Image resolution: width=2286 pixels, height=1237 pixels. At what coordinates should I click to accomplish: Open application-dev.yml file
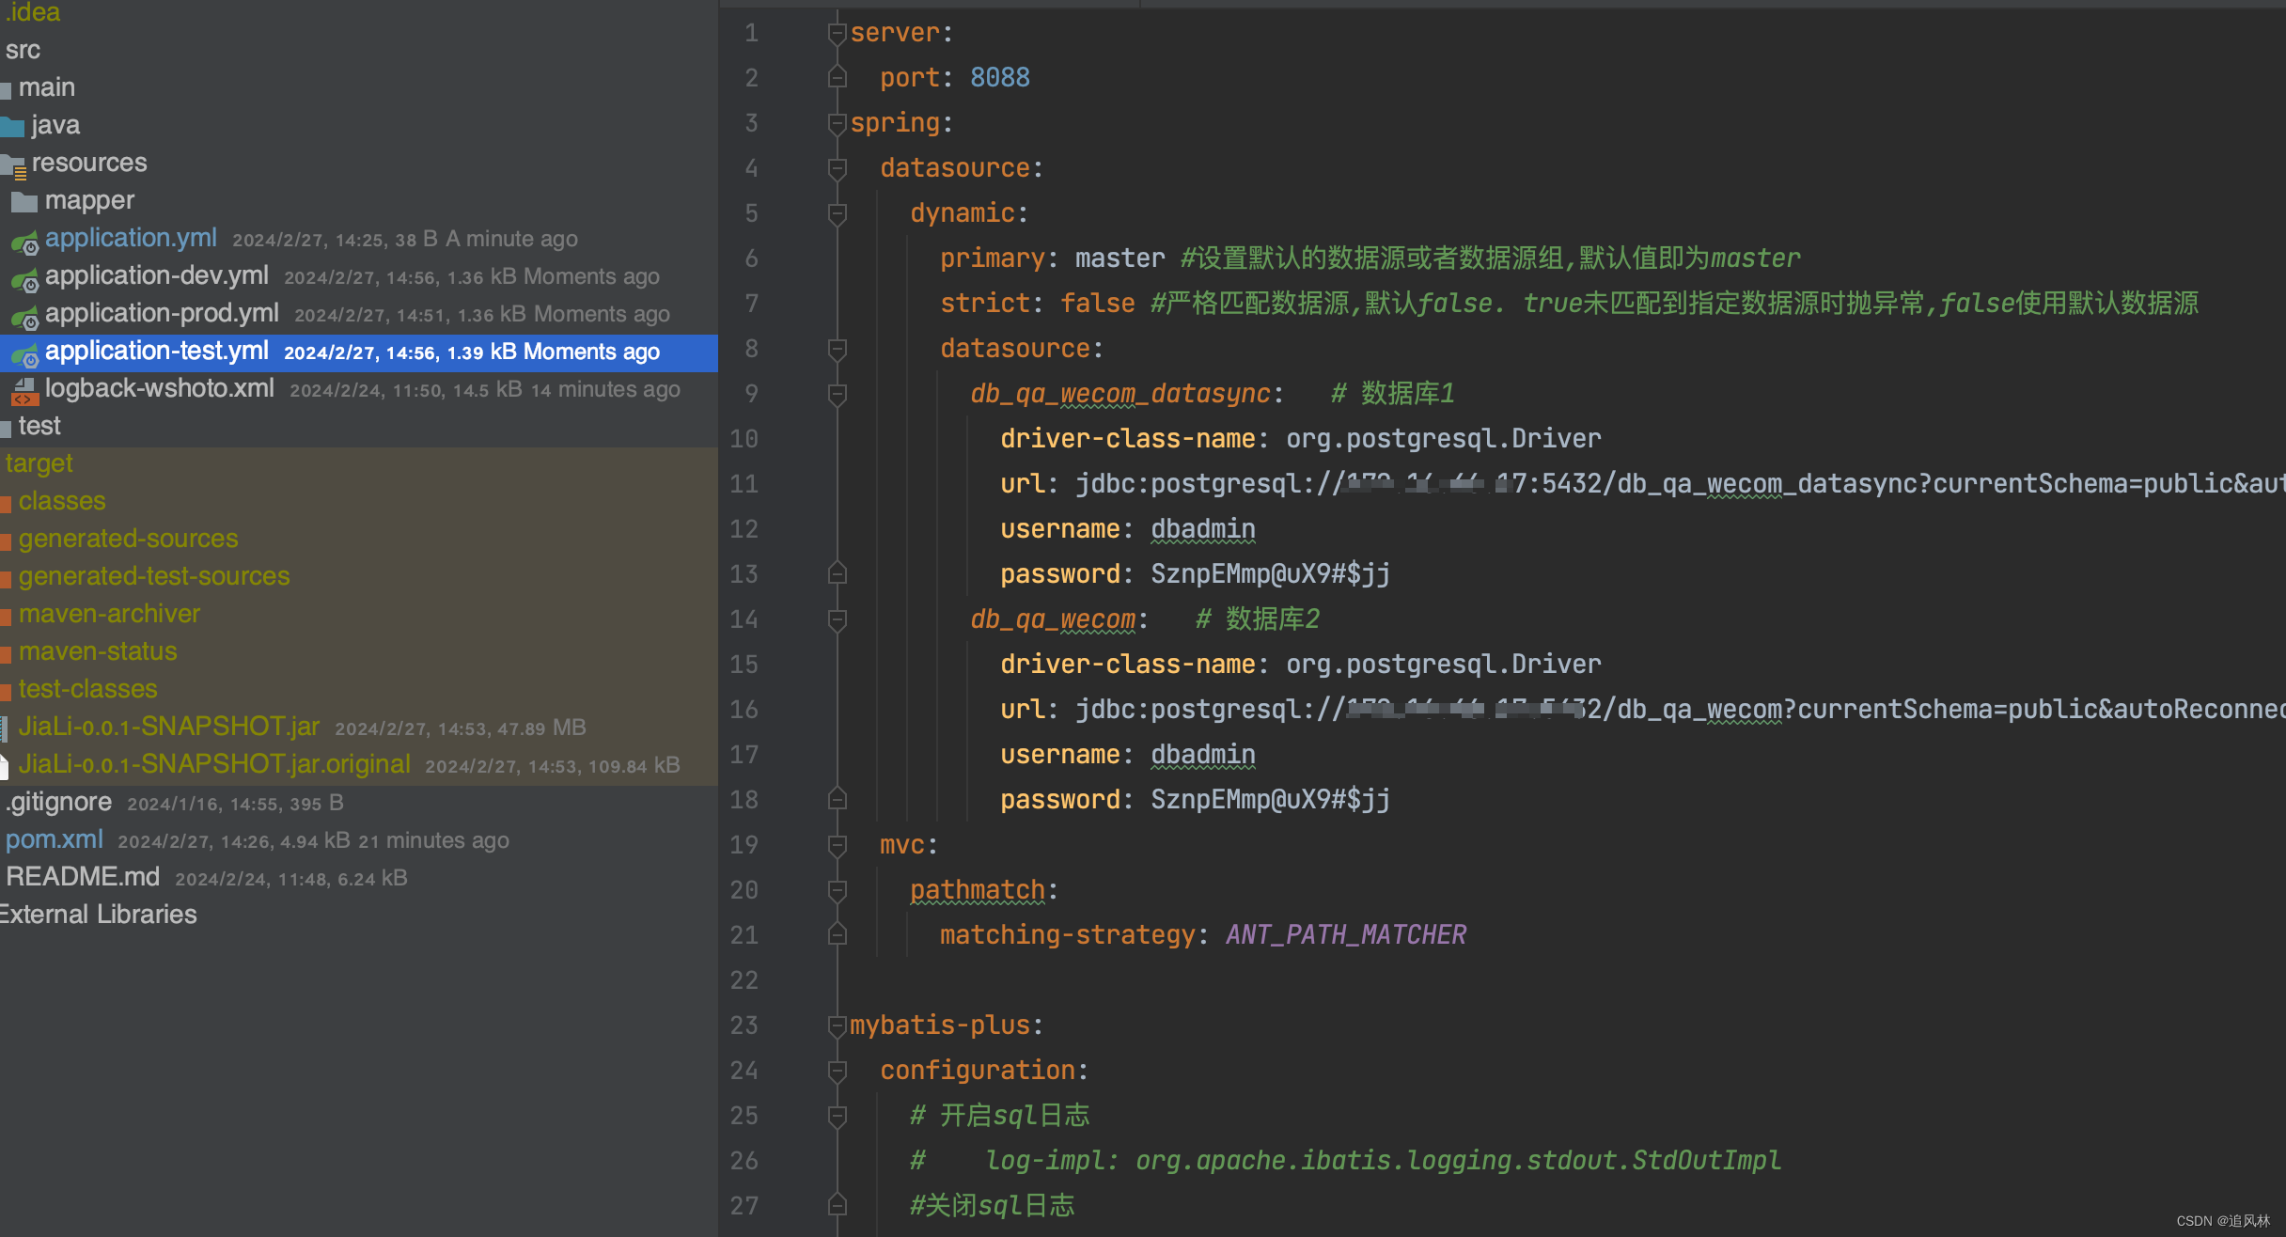pos(157,275)
